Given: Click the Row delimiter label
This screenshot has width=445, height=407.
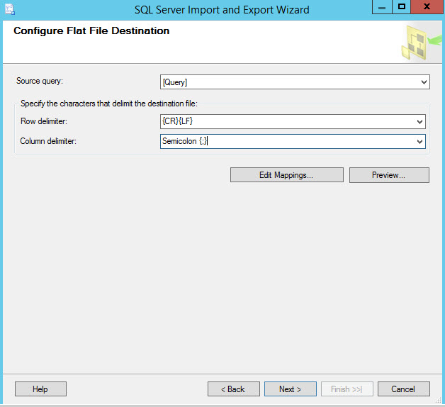Looking at the screenshot, I should 44,121.
